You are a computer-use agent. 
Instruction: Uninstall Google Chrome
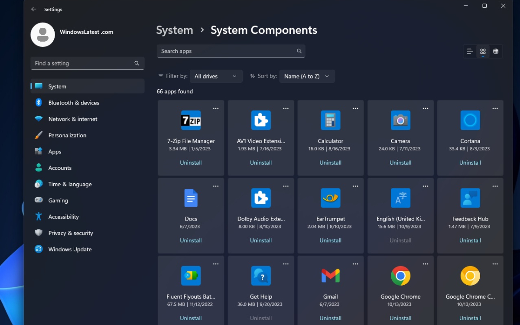(400, 318)
